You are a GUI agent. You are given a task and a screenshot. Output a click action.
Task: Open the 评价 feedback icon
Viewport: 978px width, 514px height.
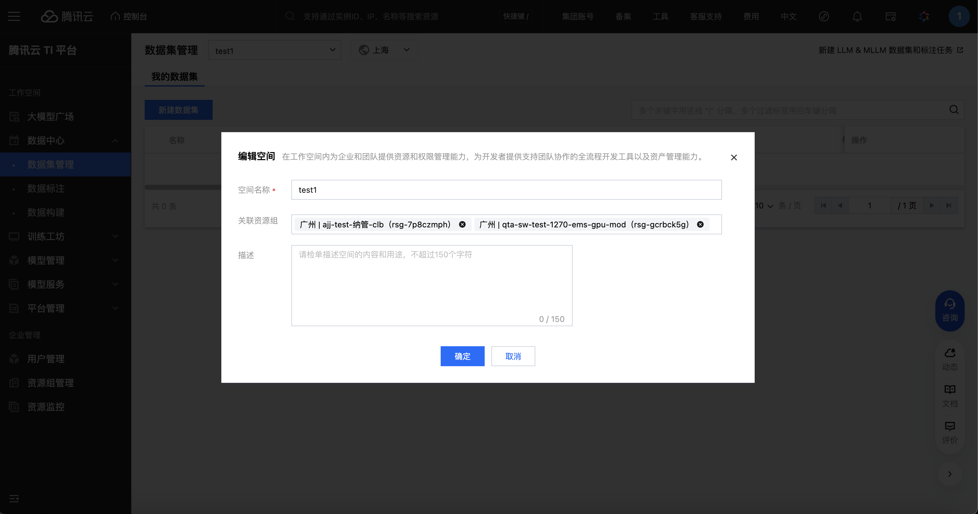tap(950, 426)
